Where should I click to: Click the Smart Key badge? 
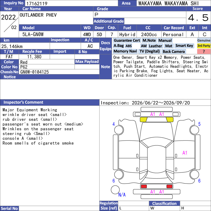pos(184,46)
